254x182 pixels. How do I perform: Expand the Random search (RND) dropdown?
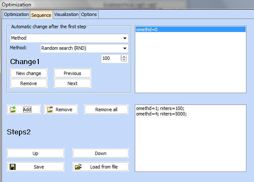(x=125, y=48)
